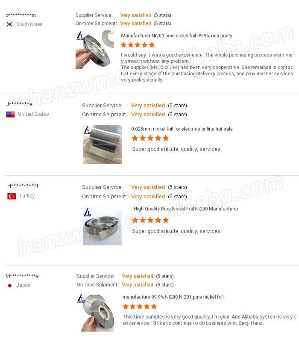The height and width of the screenshot is (342, 299).
Task: Click 'Very satisfied' for the Japan reviewer's Supplier Service
Action: click(x=138, y=276)
